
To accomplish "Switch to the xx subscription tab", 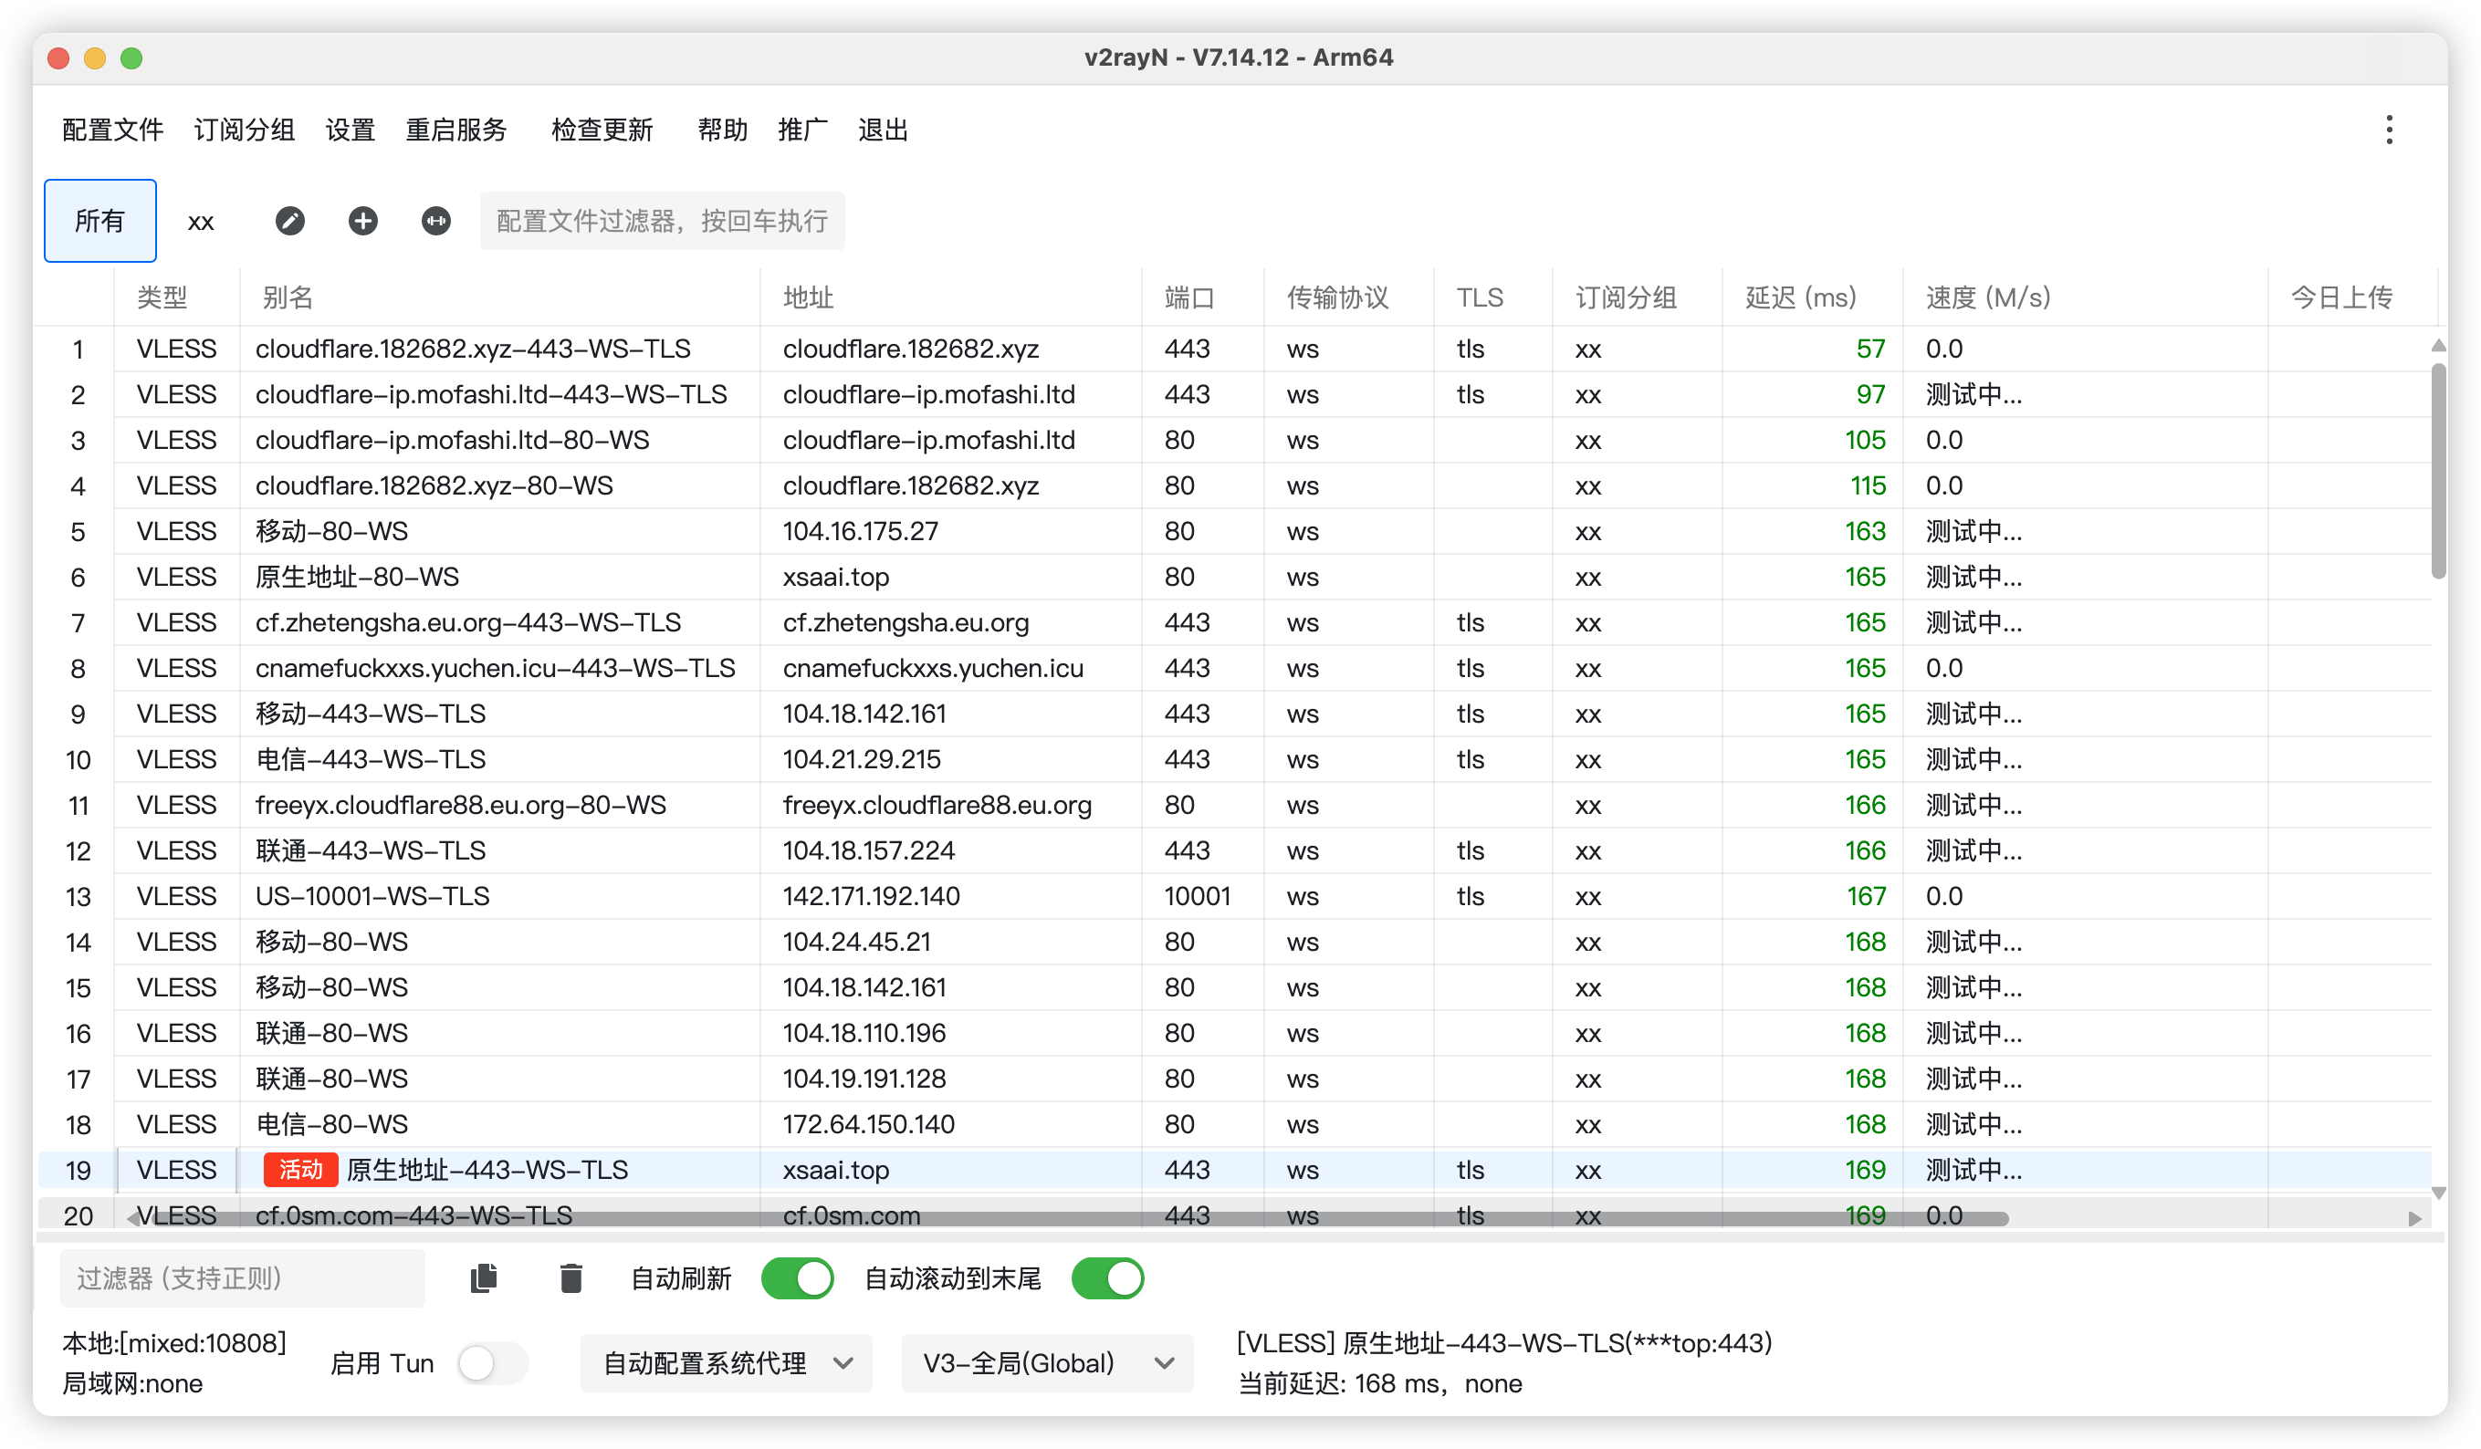I will [x=201, y=221].
